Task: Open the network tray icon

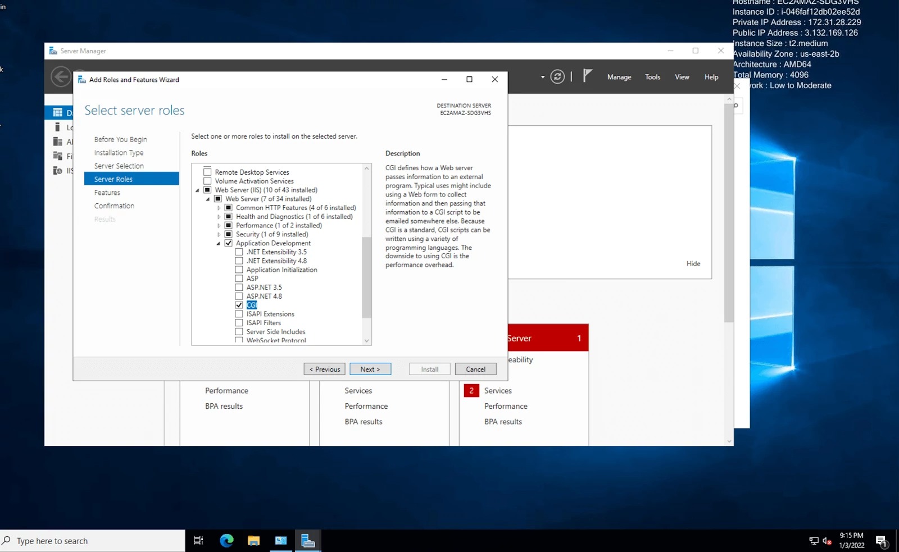Action: [x=814, y=541]
